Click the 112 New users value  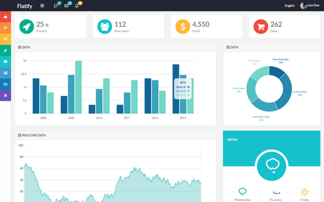[x=120, y=25]
